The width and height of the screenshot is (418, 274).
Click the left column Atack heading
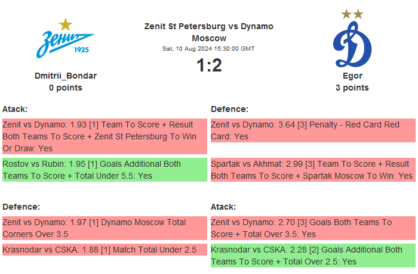(x=16, y=109)
